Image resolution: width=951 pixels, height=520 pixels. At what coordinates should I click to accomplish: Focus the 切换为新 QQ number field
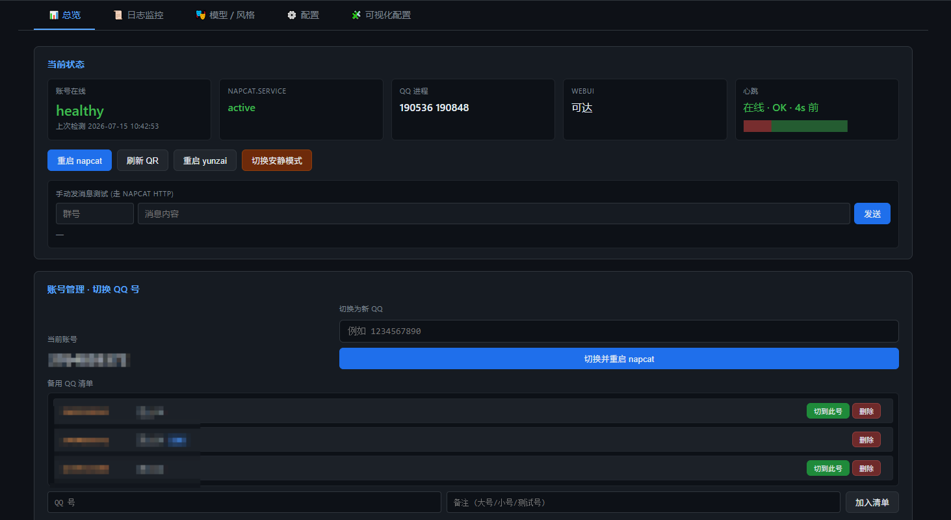point(619,331)
